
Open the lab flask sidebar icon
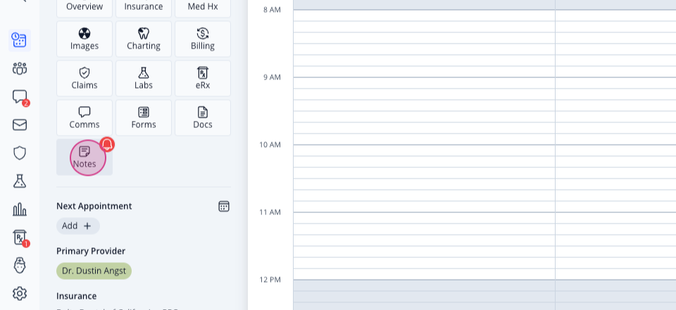coord(20,181)
